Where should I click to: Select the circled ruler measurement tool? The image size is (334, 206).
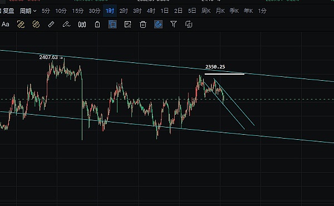(x=36, y=24)
